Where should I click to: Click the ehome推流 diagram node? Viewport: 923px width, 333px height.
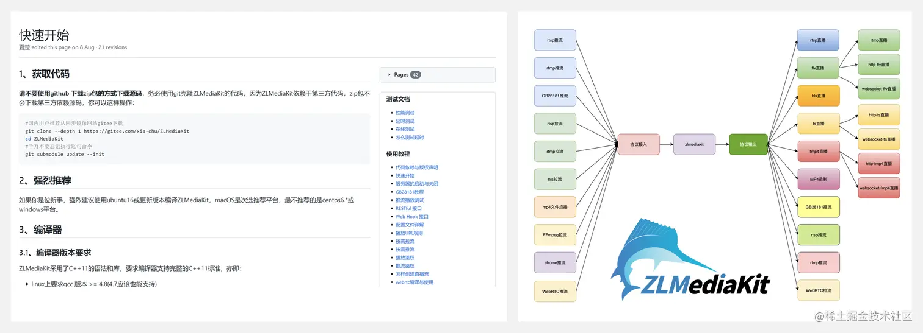pos(555,262)
